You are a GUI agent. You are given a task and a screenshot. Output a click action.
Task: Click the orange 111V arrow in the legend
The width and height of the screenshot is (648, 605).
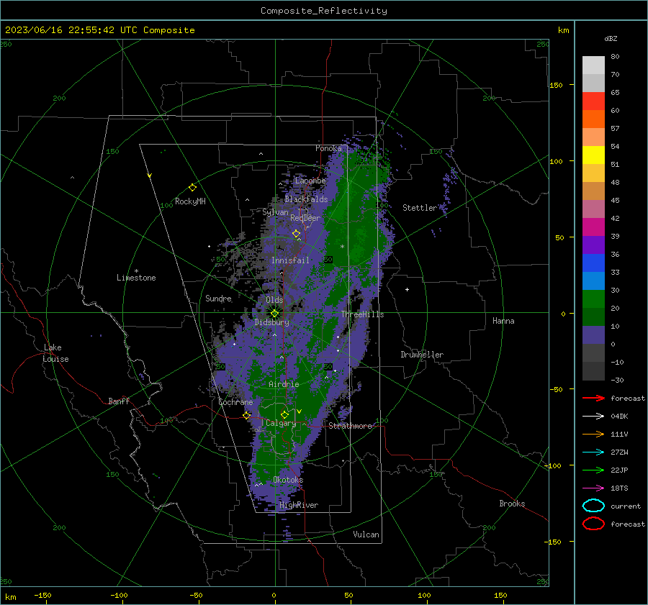coord(593,434)
